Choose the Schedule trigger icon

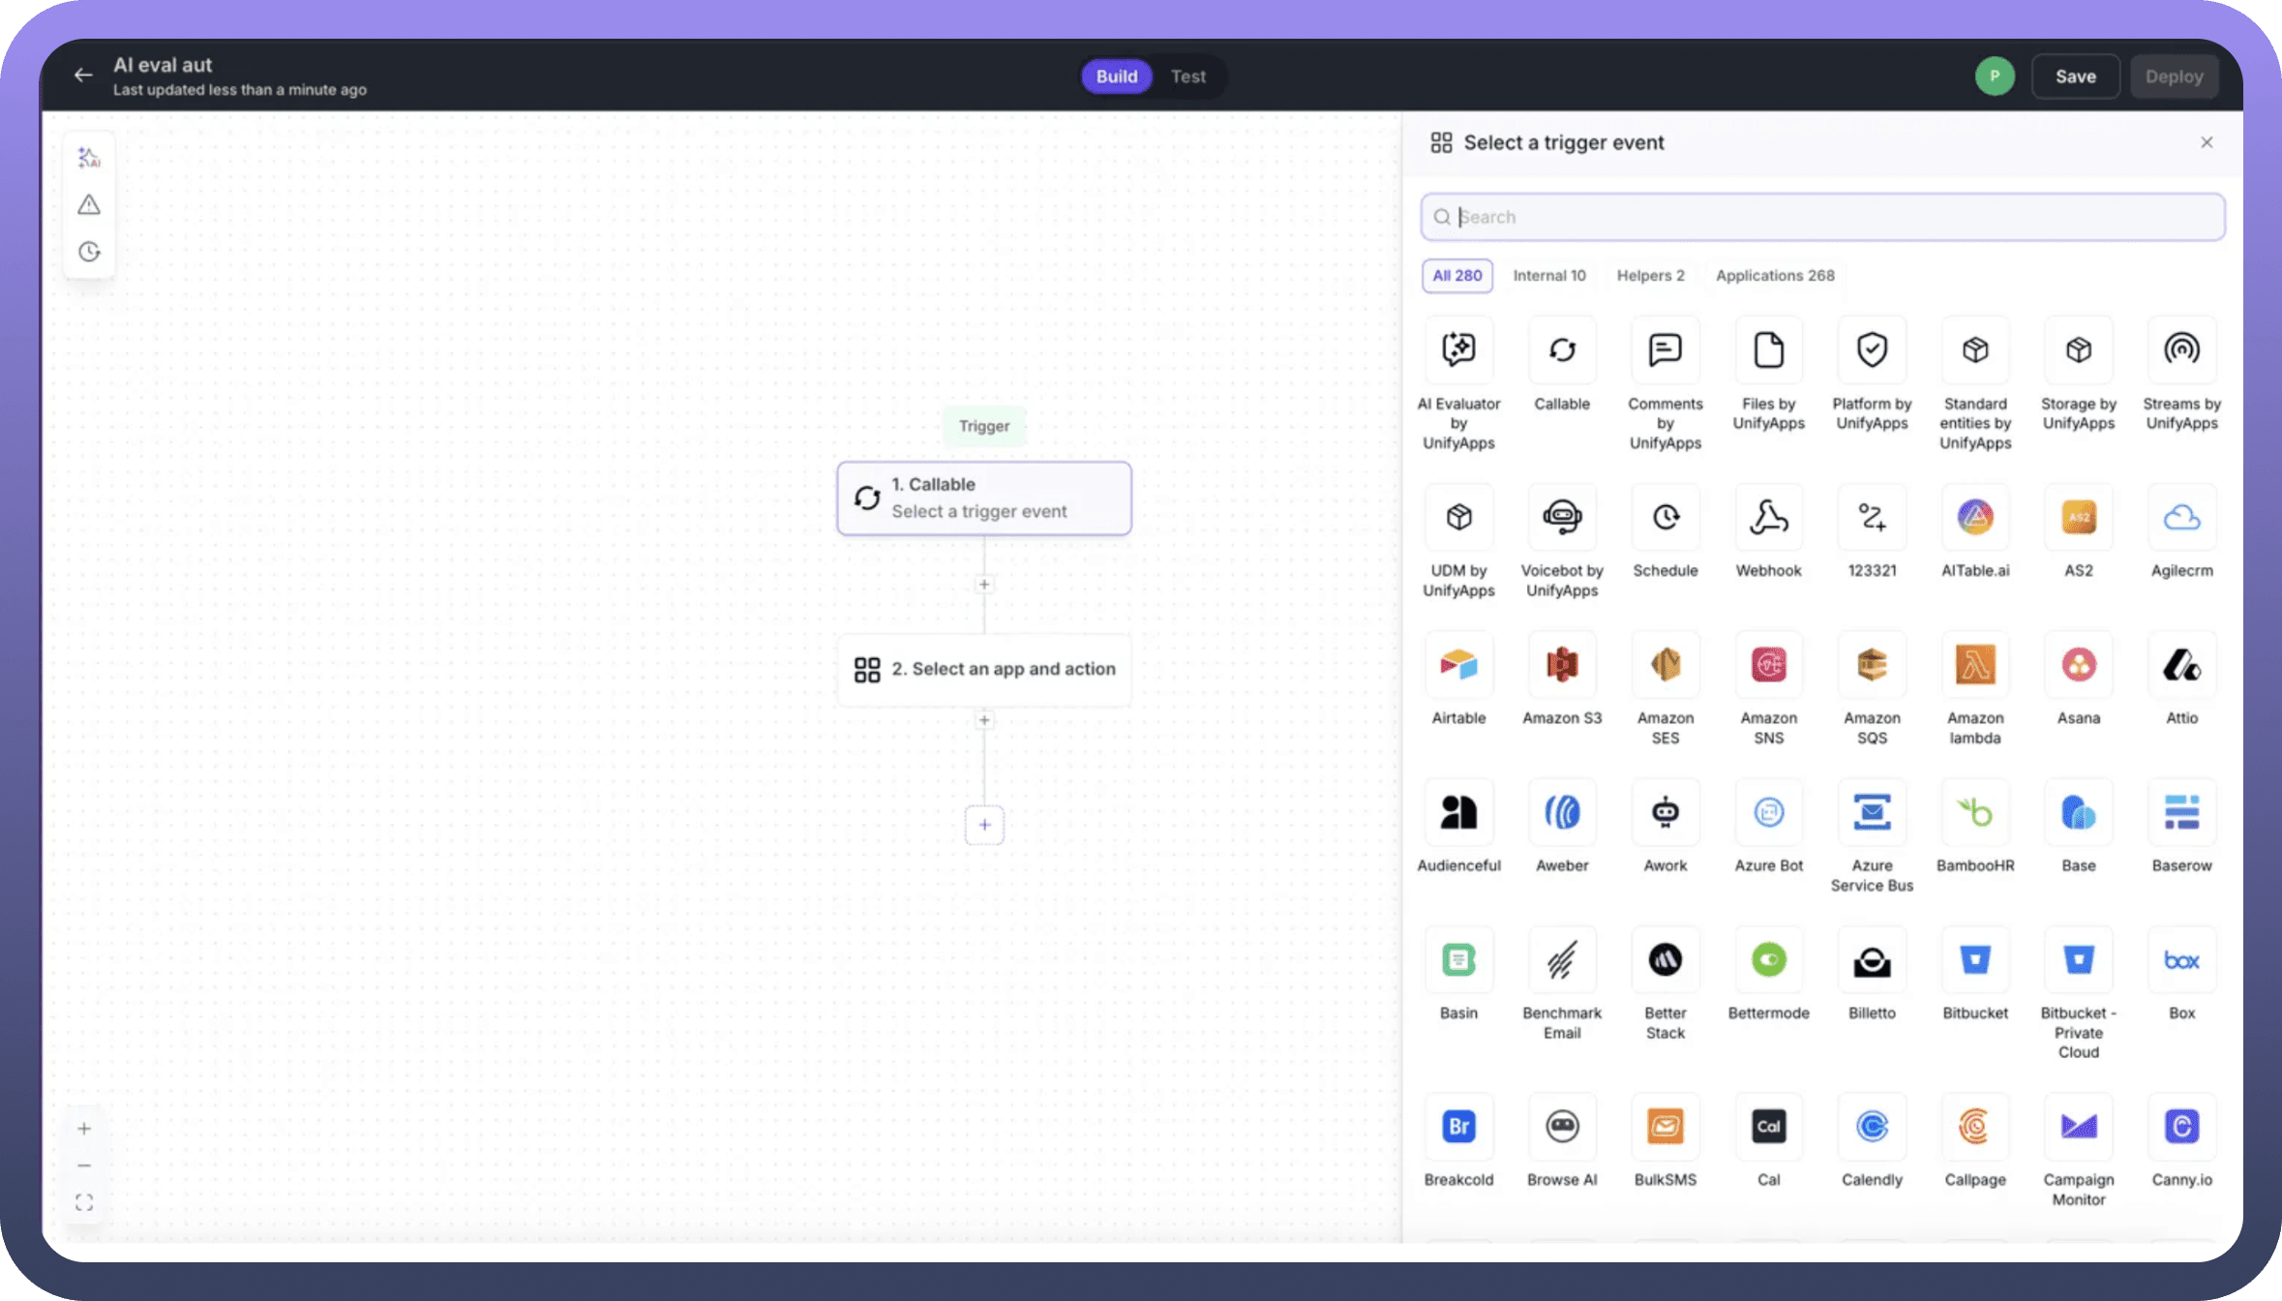click(1665, 518)
